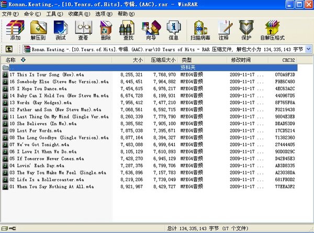Sort by 压缩后大小 column header
Image resolution: width=314 pixels, height=233 pixels.
(162, 60)
